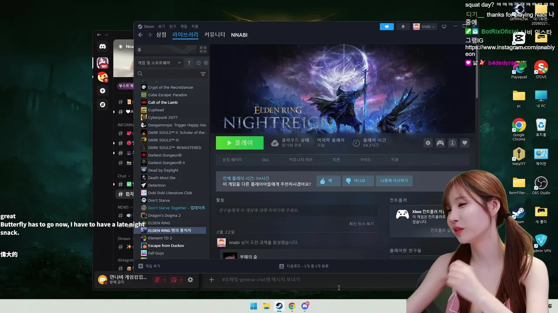
Task: Choose 아니요 thumbs-down button
Action: (x=358, y=180)
